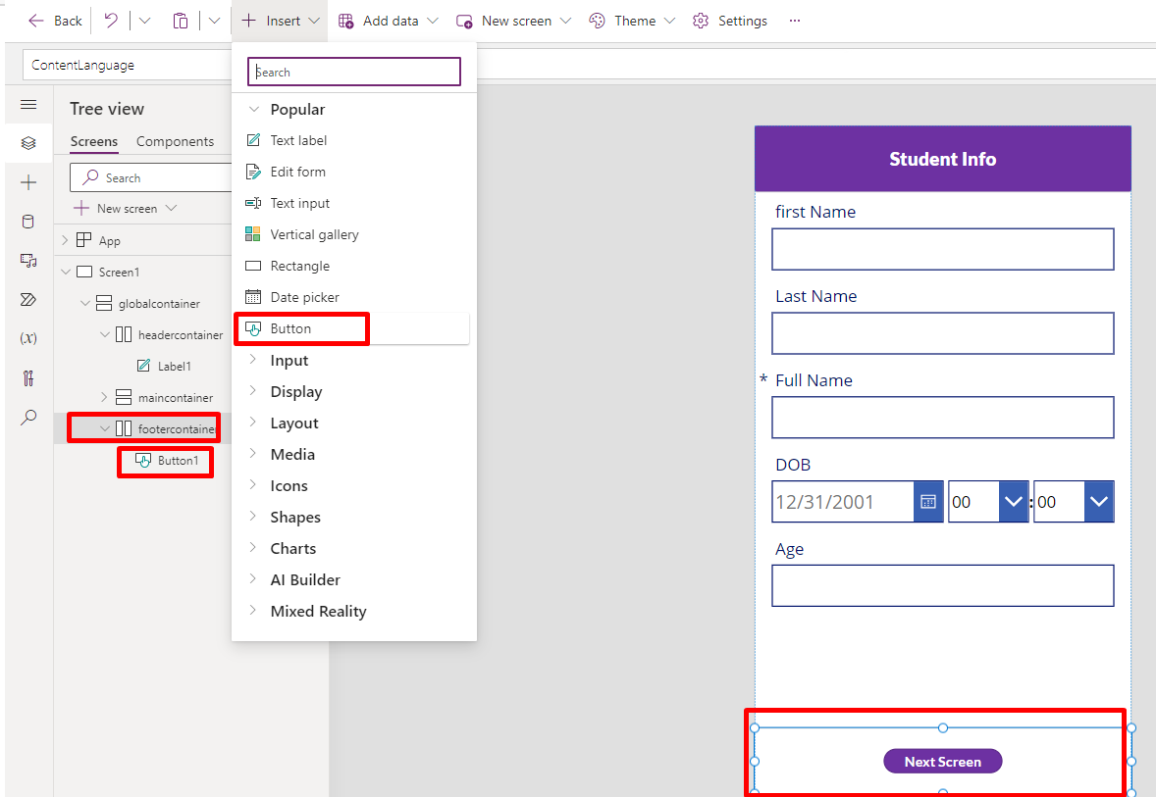Insert a Text label control
This screenshot has height=797, width=1156.
click(x=298, y=140)
